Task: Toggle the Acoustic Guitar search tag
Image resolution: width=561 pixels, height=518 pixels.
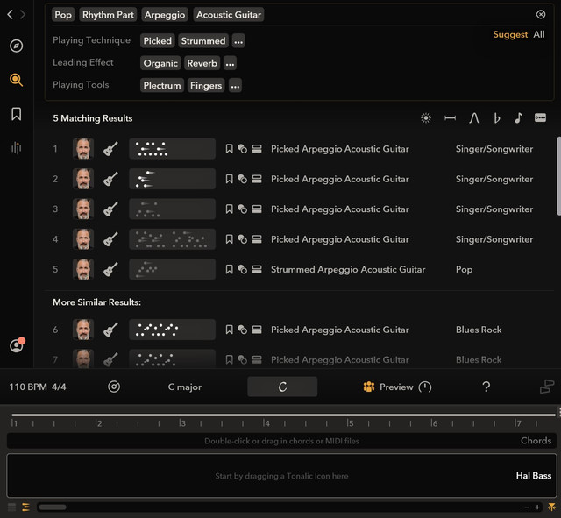Action: 229,15
